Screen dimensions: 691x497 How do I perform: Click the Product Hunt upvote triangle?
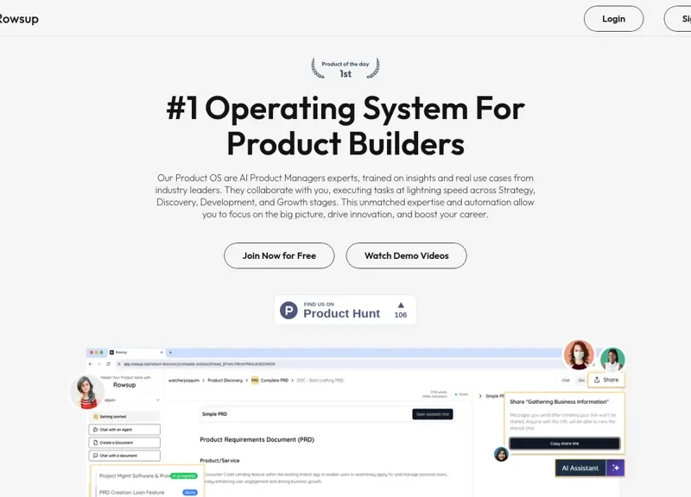click(x=401, y=305)
